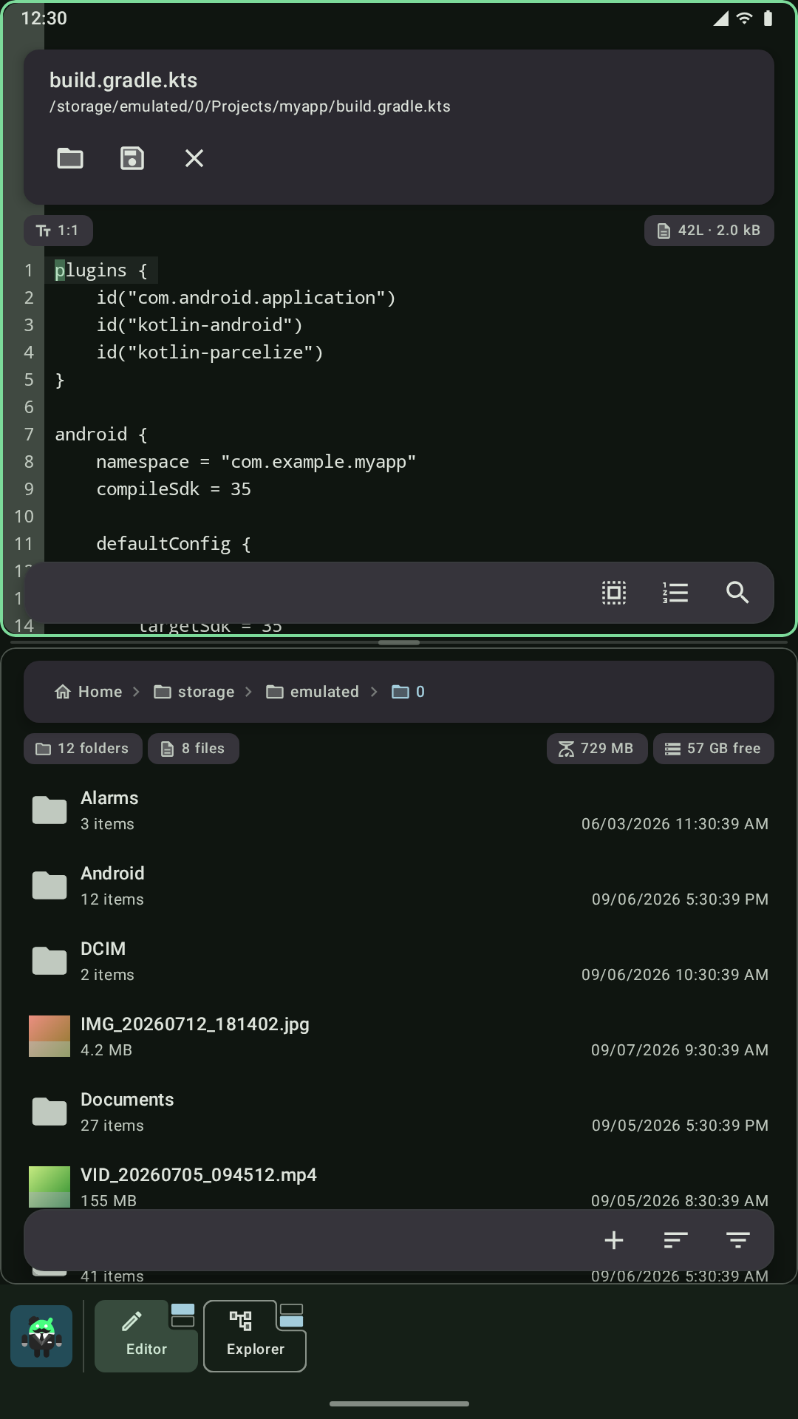Tap the 12 folders chip

(x=83, y=749)
